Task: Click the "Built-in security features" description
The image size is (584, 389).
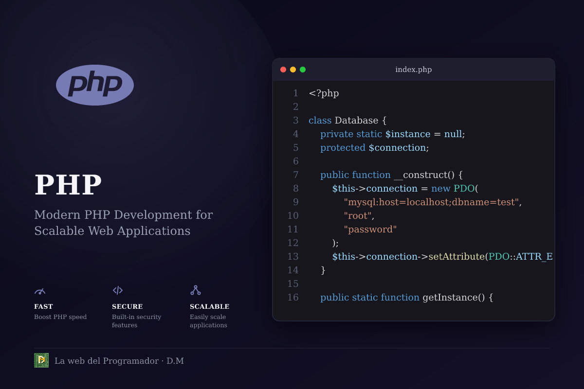Action: [x=137, y=321]
